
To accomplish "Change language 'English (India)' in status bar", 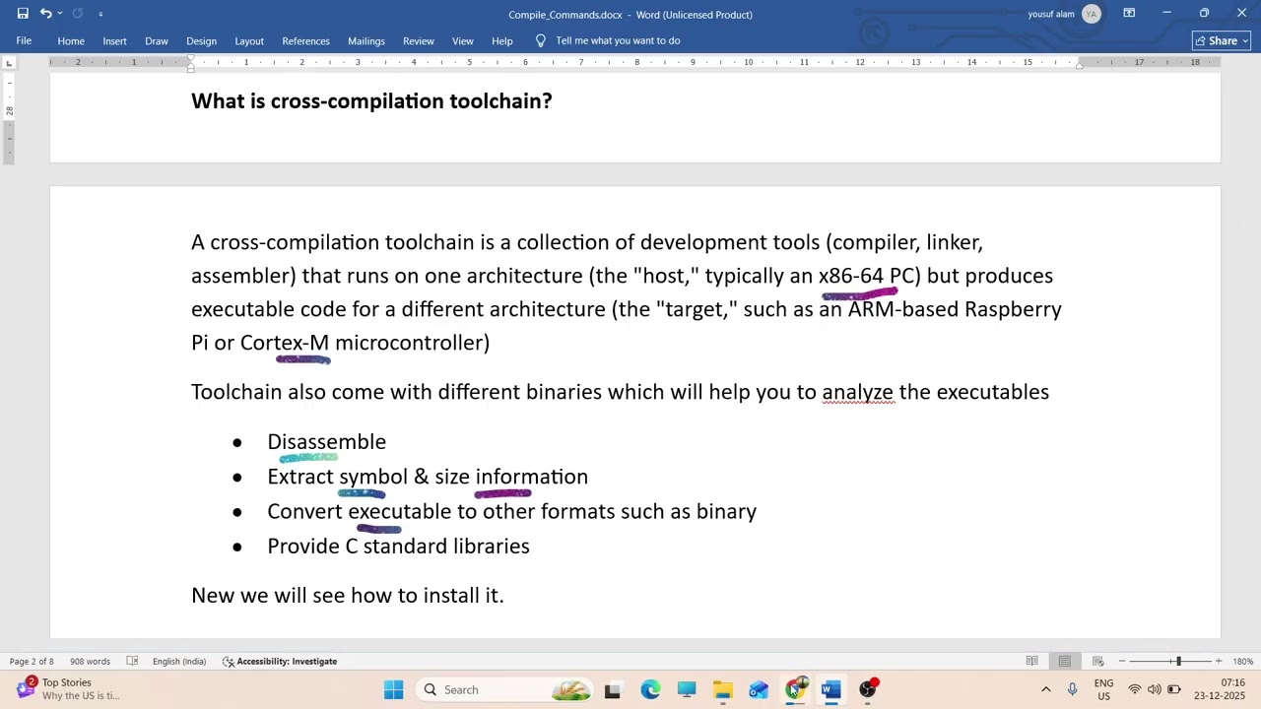I will 179,662.
